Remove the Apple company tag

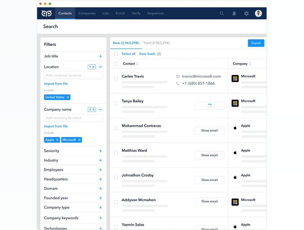(x=58, y=140)
